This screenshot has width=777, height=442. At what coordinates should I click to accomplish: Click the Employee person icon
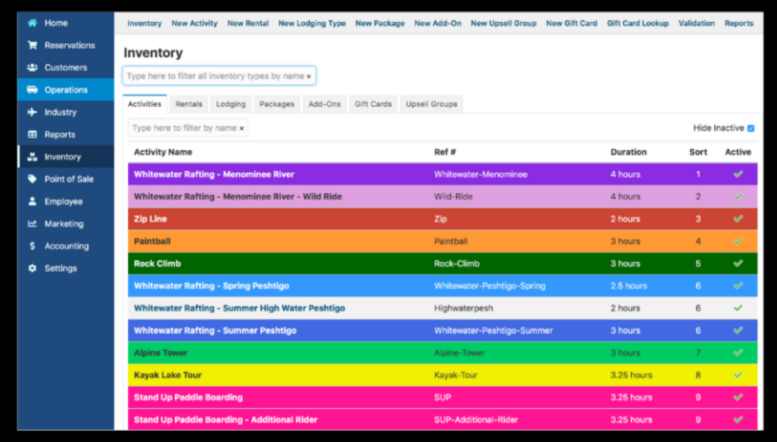pos(32,201)
